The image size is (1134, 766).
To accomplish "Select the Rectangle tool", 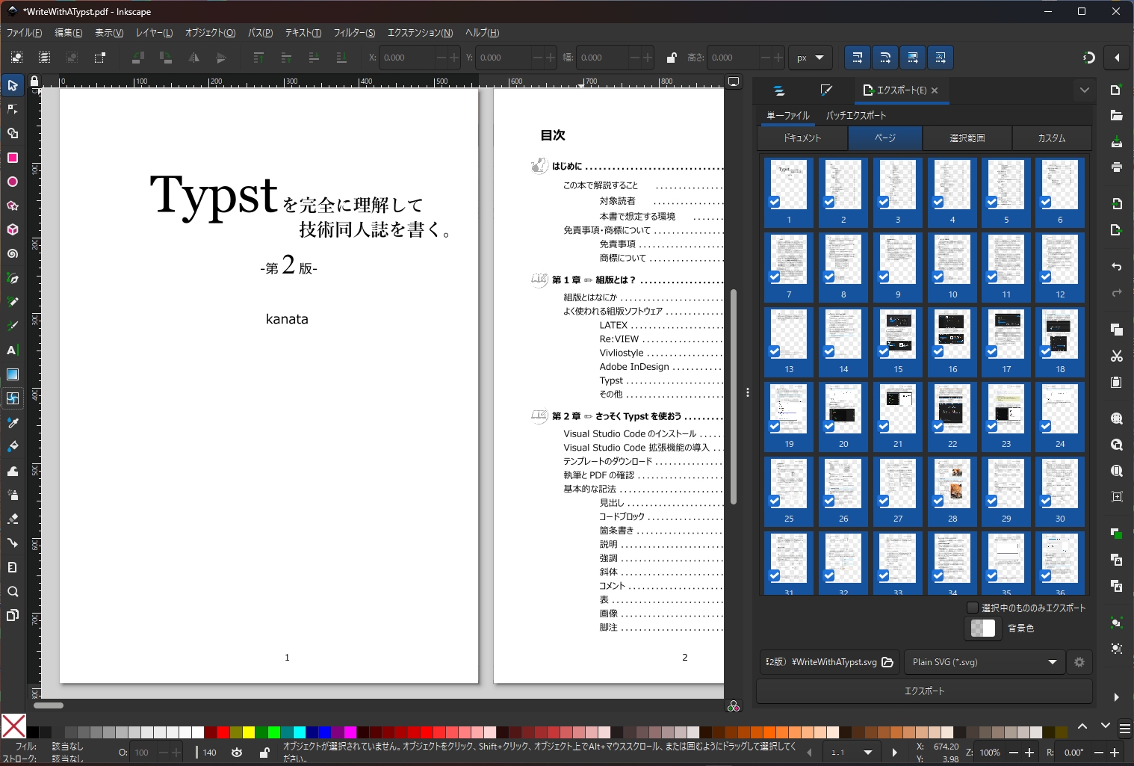I will pos(13,158).
